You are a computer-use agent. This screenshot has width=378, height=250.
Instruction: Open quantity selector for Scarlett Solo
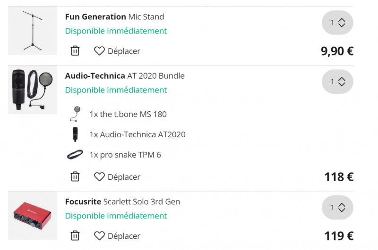tap(337, 208)
